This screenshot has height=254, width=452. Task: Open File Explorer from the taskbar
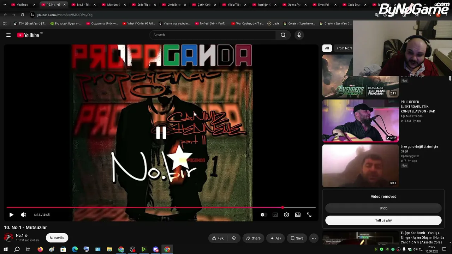click(109, 249)
